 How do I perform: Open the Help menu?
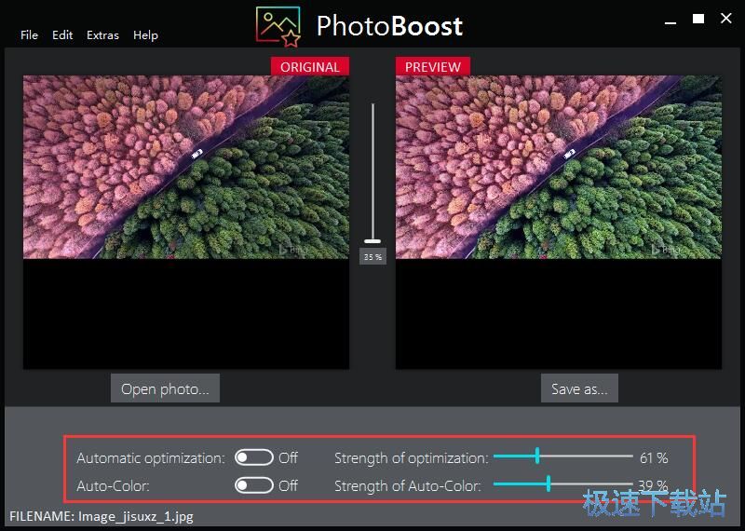pos(145,35)
